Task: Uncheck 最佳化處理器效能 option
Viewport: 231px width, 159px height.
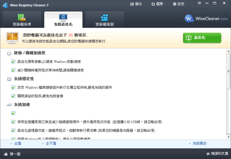Action: 13,131
